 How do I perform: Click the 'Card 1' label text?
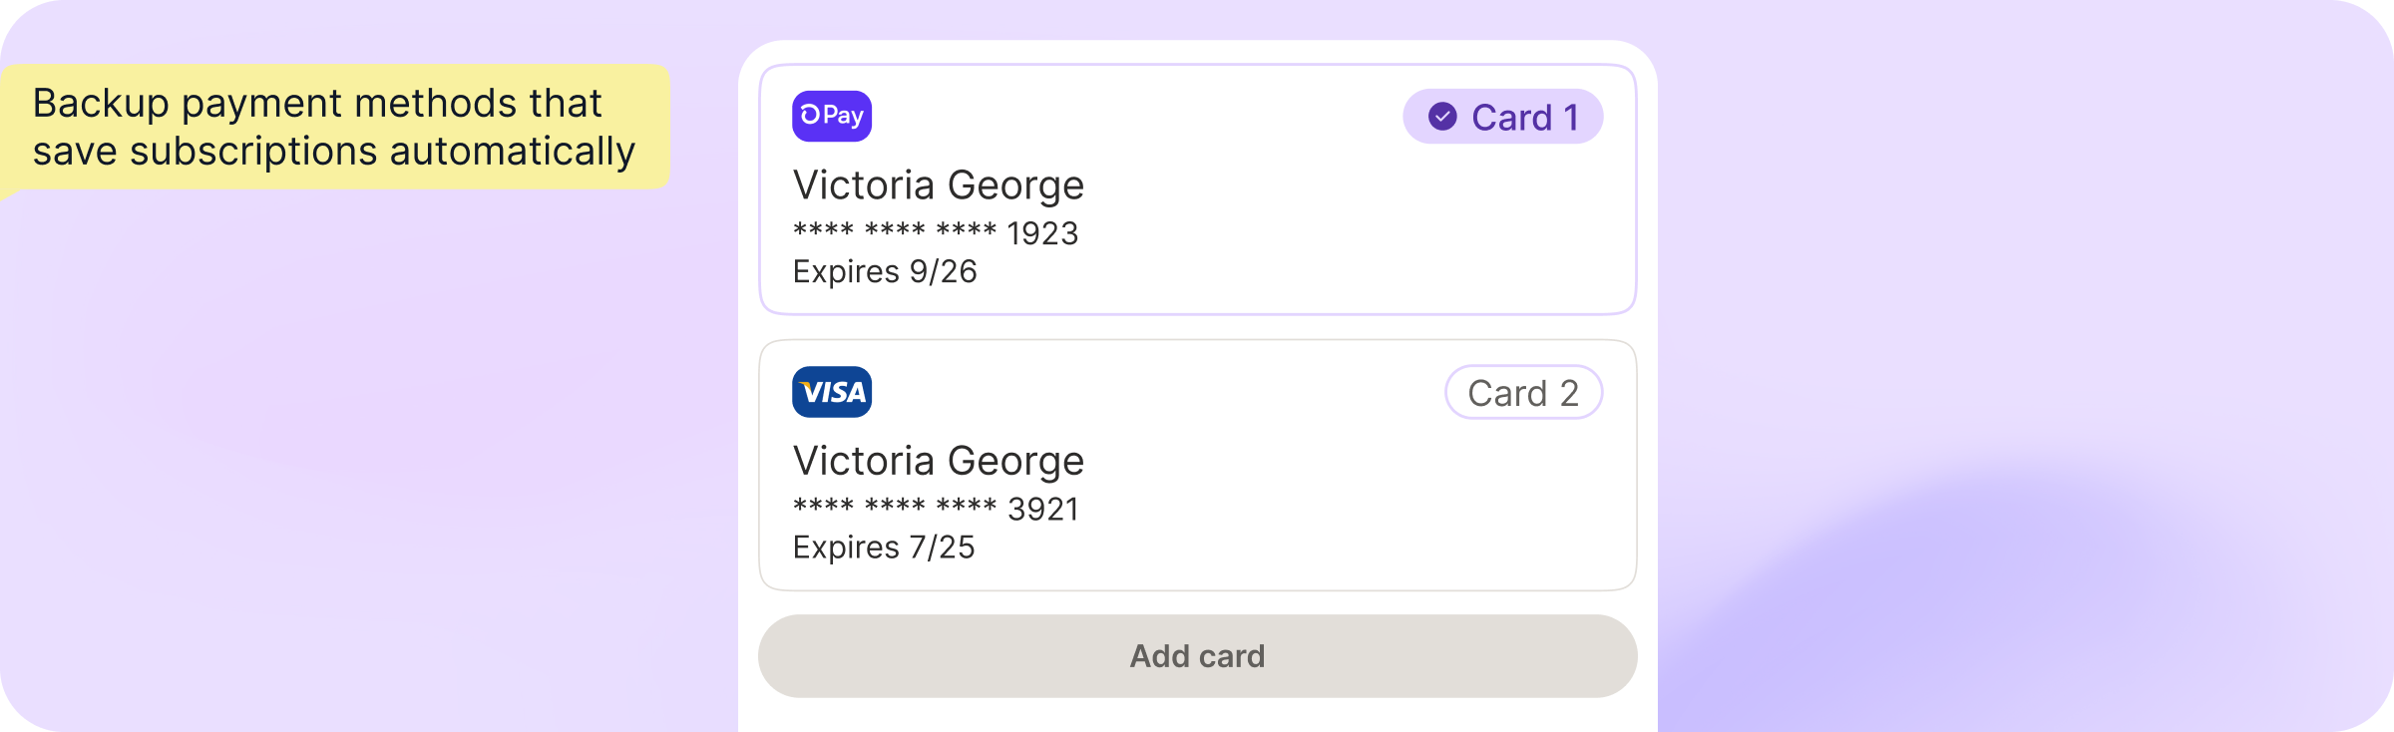1525,118
